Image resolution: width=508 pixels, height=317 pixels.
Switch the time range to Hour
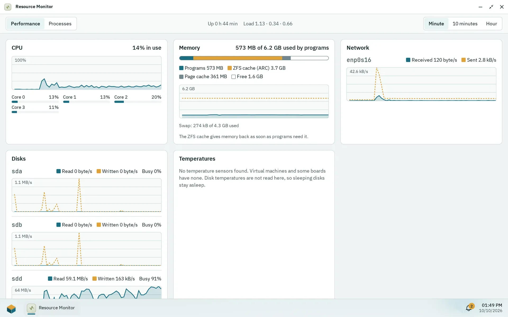(491, 24)
